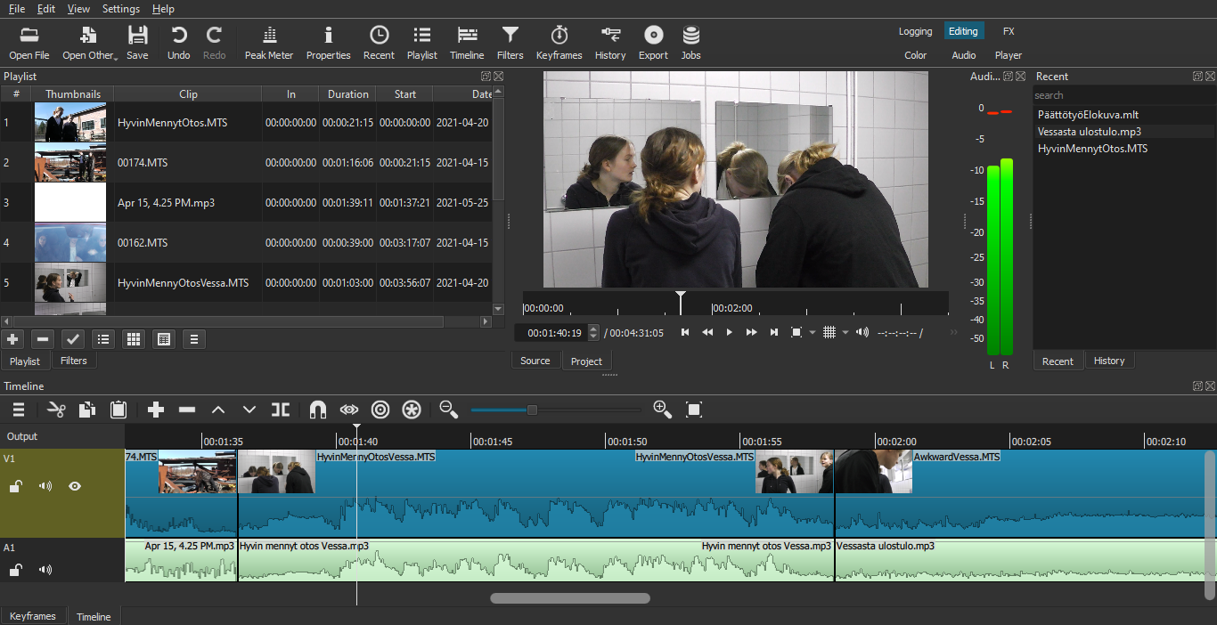Split clip at playhead in timeline
Image resolution: width=1217 pixels, height=625 pixels.
tap(281, 410)
